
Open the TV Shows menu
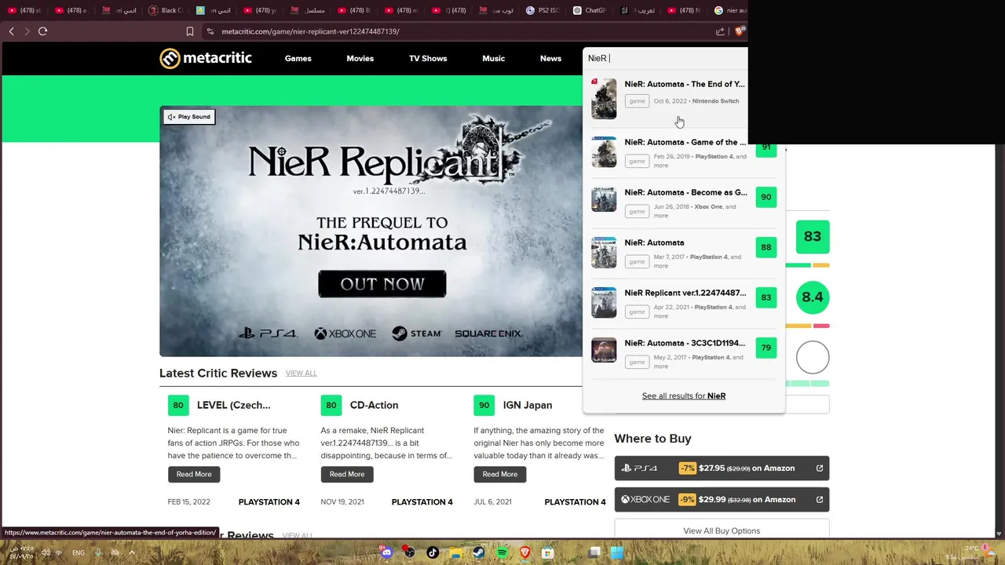click(428, 59)
